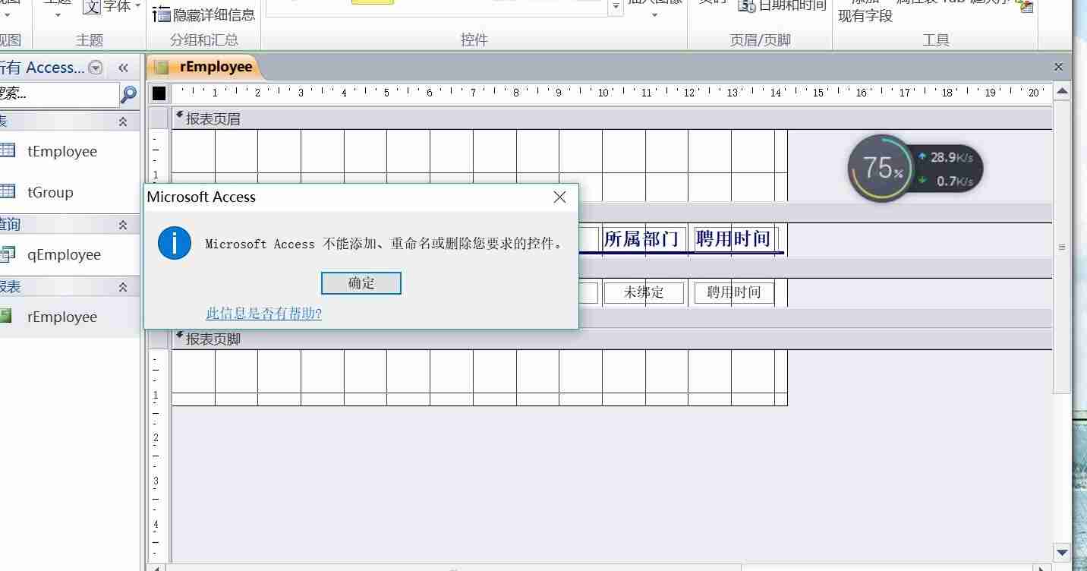Open the 此信息是否有帮助? help link
The width and height of the screenshot is (1087, 571).
(264, 314)
